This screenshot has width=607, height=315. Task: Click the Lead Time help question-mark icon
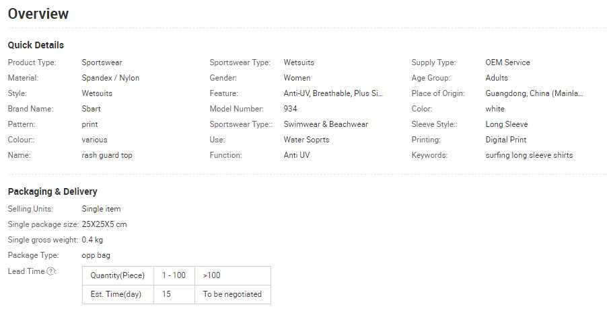tap(51, 271)
